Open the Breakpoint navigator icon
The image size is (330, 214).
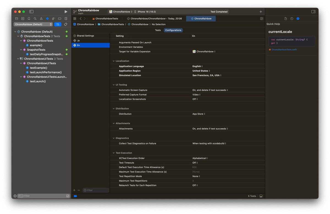click(x=60, y=19)
